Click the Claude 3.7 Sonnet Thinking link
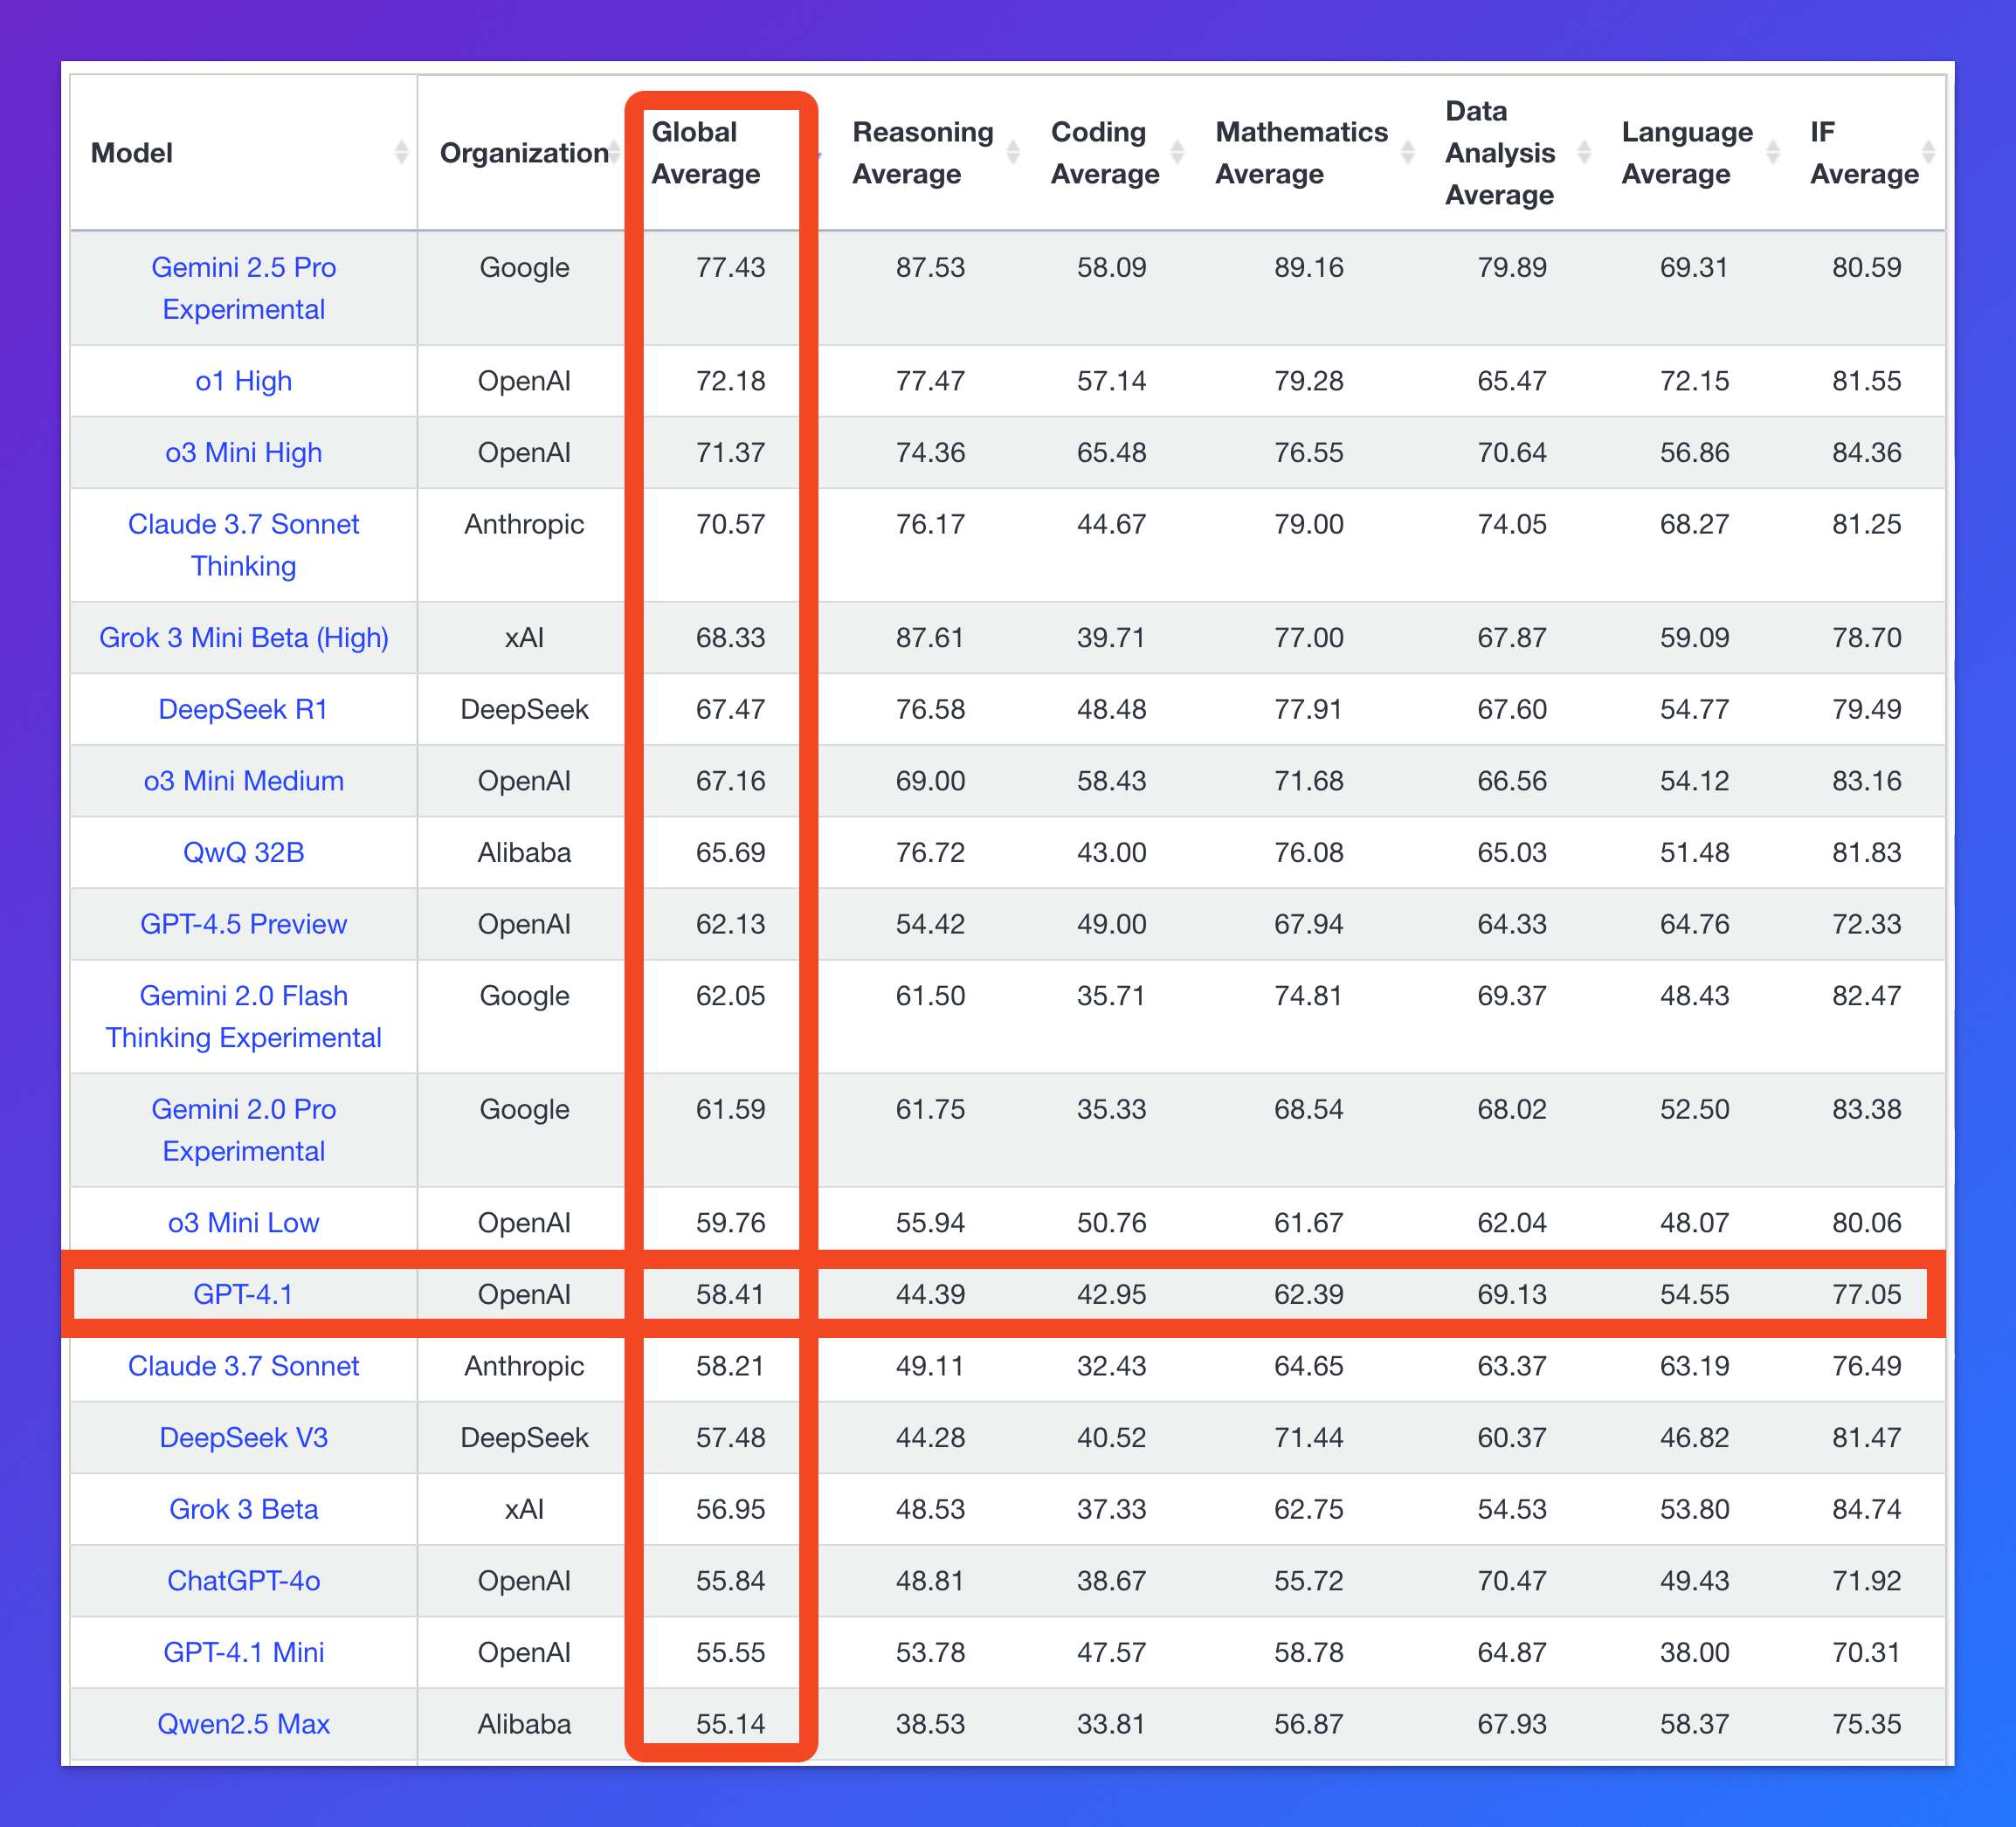This screenshot has height=1827, width=2016. coord(243,544)
